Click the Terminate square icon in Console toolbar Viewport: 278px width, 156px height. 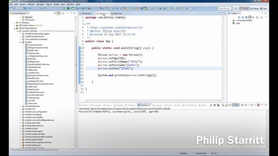(x=211, y=105)
